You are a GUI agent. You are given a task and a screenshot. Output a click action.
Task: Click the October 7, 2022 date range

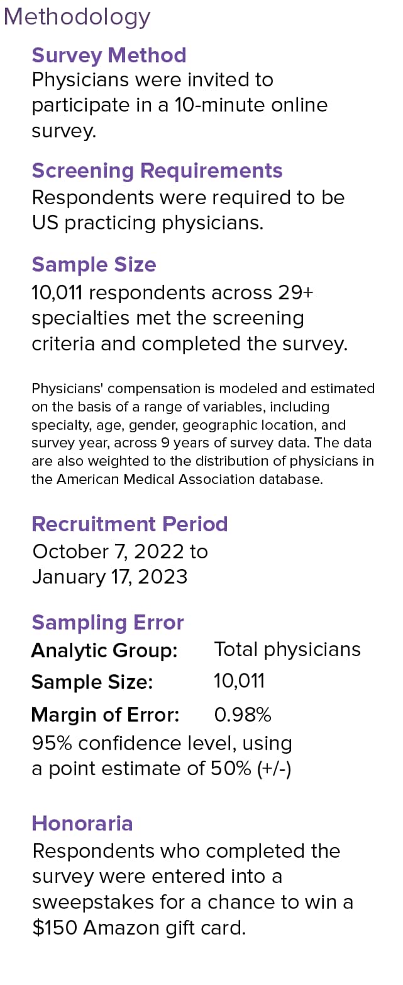119,564
